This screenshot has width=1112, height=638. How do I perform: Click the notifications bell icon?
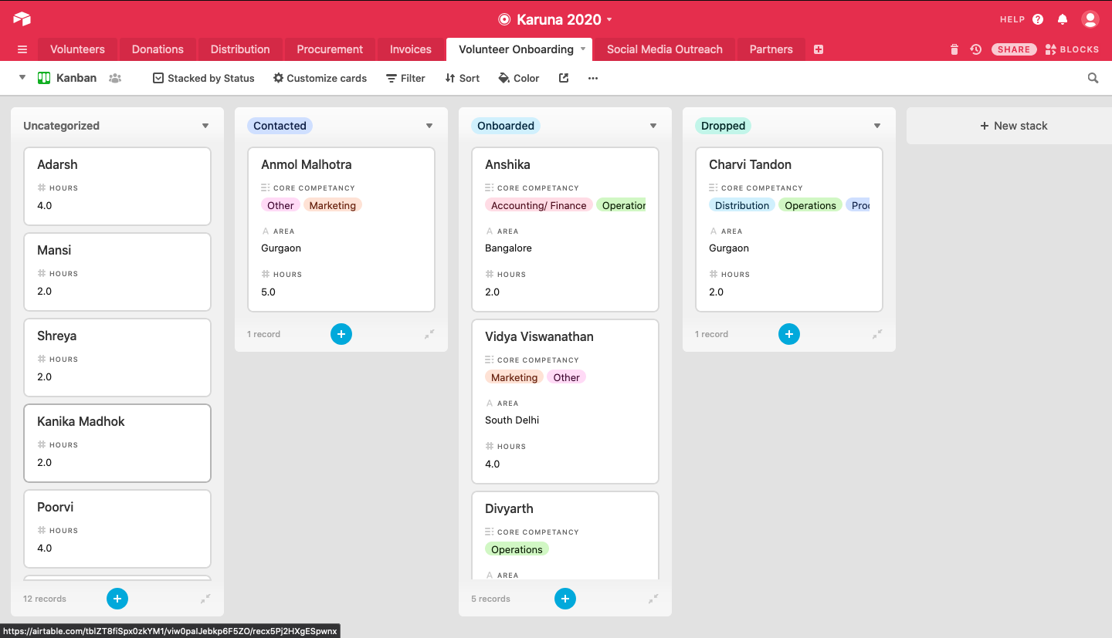pos(1063,19)
